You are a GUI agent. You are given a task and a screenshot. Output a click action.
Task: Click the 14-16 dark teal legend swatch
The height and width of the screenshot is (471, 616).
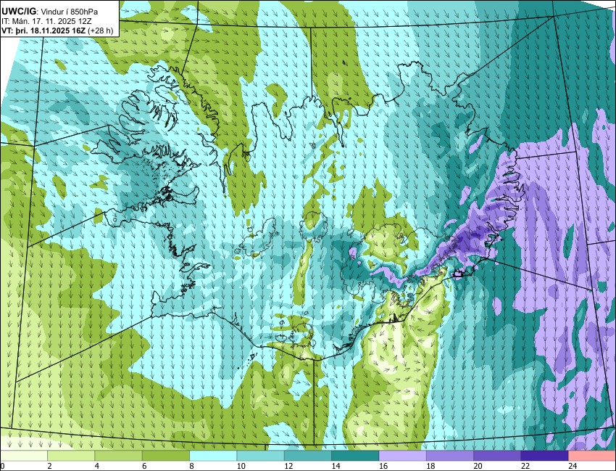click(355, 456)
